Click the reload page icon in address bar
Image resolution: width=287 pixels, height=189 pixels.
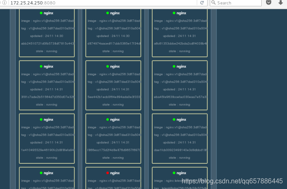click(202, 3)
